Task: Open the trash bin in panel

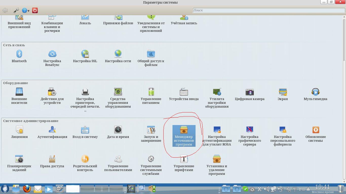Action: click(341, 189)
